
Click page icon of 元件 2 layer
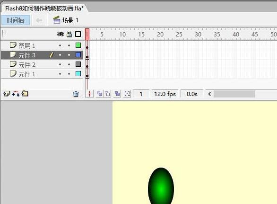coord(13,64)
